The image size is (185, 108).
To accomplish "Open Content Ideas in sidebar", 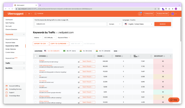I will point(10,52).
